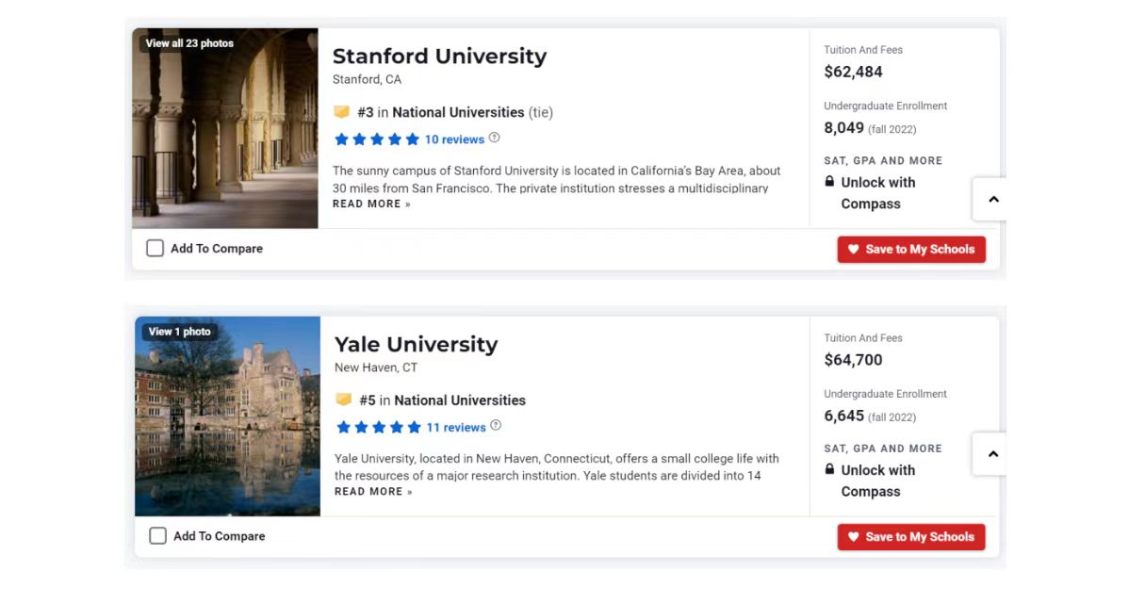Save Stanford University to My Schools
Screen dimensions: 1129x604
[911, 250]
